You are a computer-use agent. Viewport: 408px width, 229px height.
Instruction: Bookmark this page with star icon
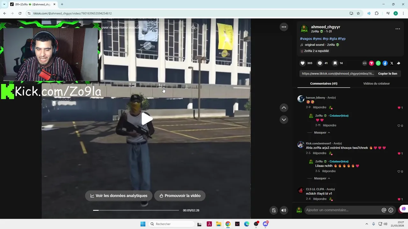(x=358, y=13)
